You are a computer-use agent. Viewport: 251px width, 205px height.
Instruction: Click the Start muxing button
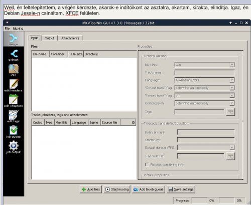click(x=117, y=189)
